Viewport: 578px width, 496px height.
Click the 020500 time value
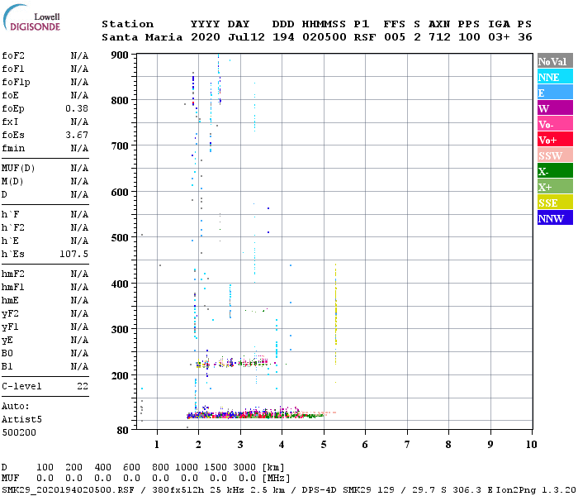[x=325, y=37]
